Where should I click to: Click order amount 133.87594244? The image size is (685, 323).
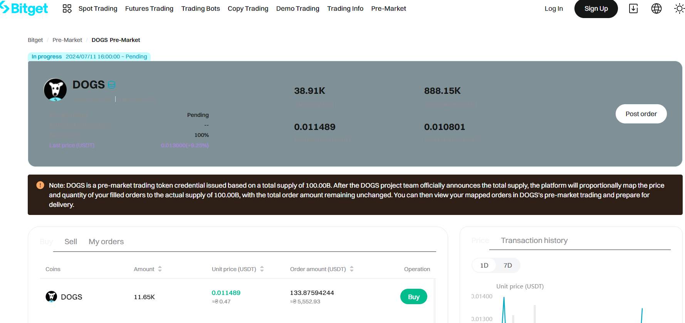point(312,293)
